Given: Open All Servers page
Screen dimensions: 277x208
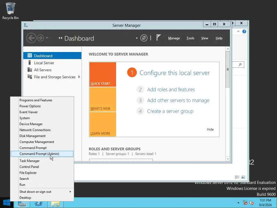Looking at the screenshot, I should coord(52,70).
